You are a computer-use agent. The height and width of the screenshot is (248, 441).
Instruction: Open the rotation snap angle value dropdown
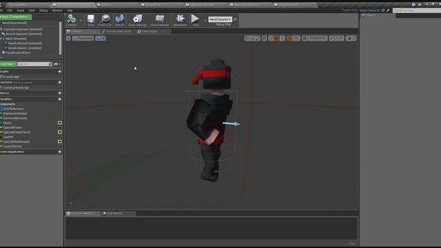click(x=296, y=39)
